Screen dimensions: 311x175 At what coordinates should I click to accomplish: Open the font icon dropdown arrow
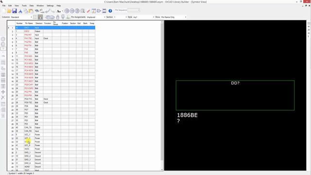pos(62,11)
